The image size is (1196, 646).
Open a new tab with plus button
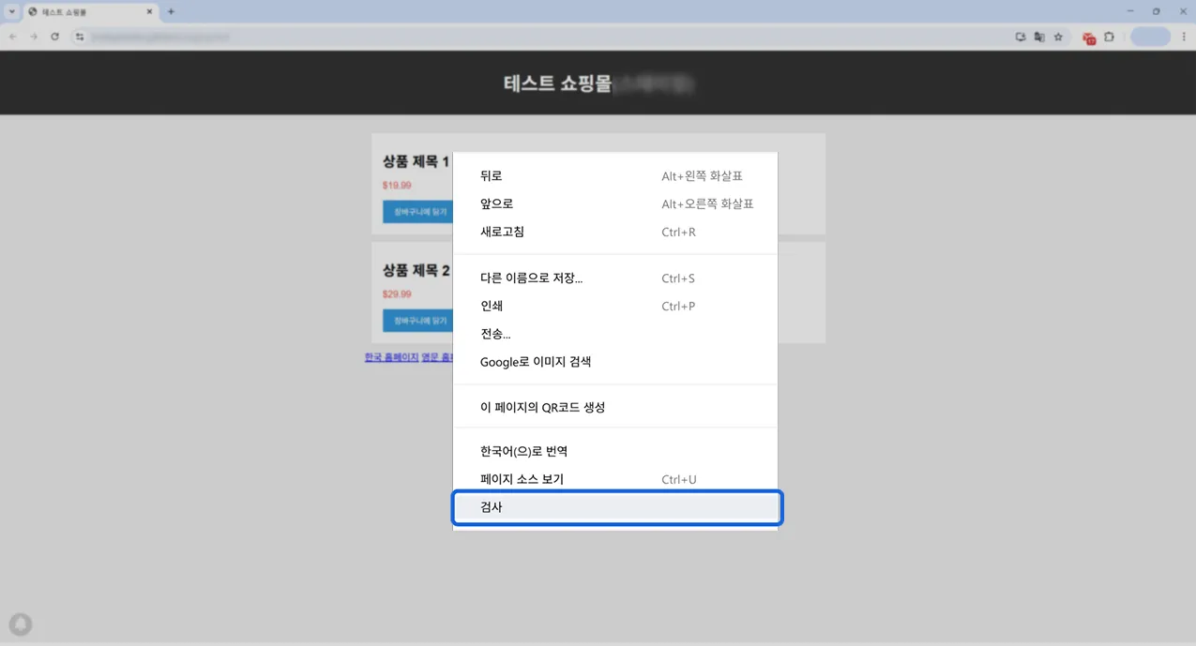(x=171, y=11)
